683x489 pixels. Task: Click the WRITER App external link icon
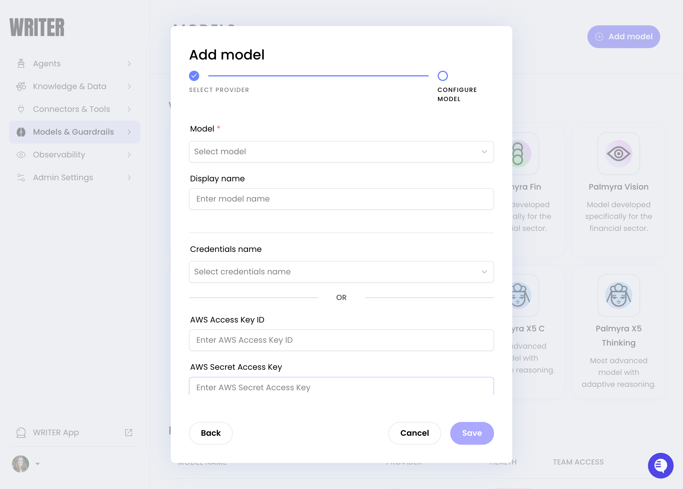(x=129, y=432)
